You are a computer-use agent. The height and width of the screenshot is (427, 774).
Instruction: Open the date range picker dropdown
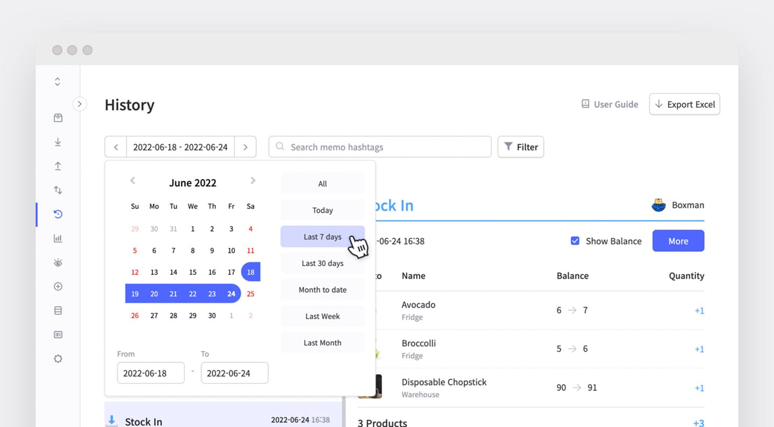tap(180, 147)
